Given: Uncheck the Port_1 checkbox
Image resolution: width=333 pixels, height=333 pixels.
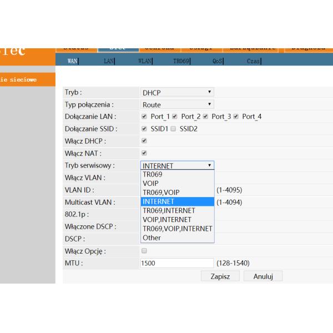Looking at the screenshot, I should click(x=145, y=117).
